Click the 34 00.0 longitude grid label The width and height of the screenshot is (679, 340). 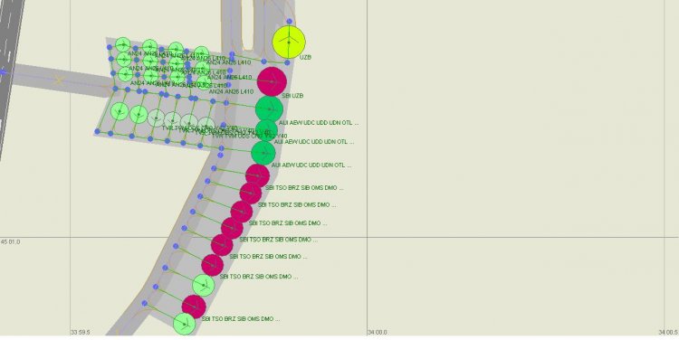(x=378, y=333)
